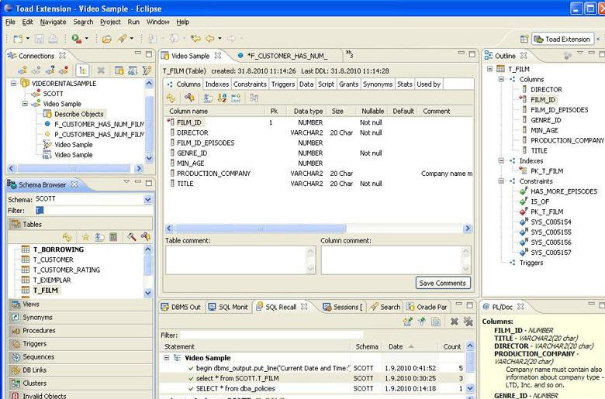The height and width of the screenshot is (399, 605).
Task: Click the Describe Objects icon in Connections tree
Action: click(47, 114)
